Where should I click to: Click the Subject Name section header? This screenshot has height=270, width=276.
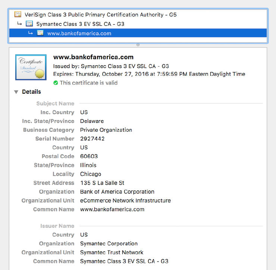55,103
